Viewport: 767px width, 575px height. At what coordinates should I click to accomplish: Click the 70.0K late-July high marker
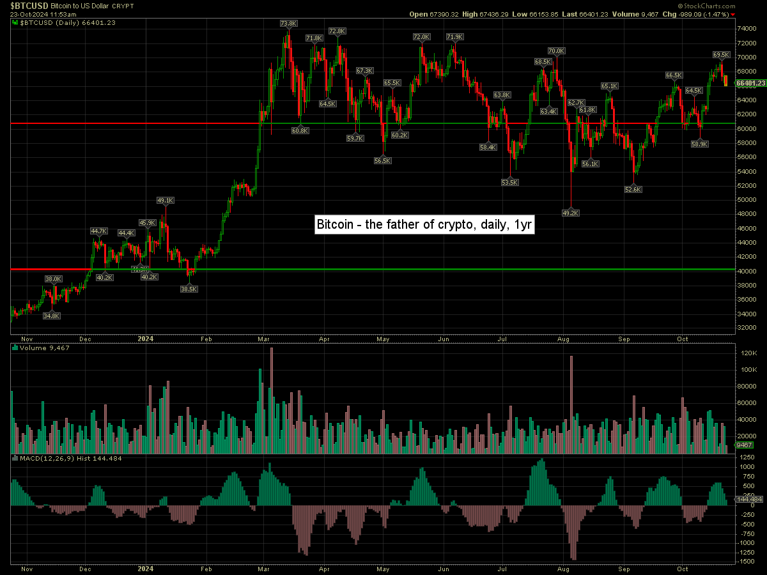556,51
